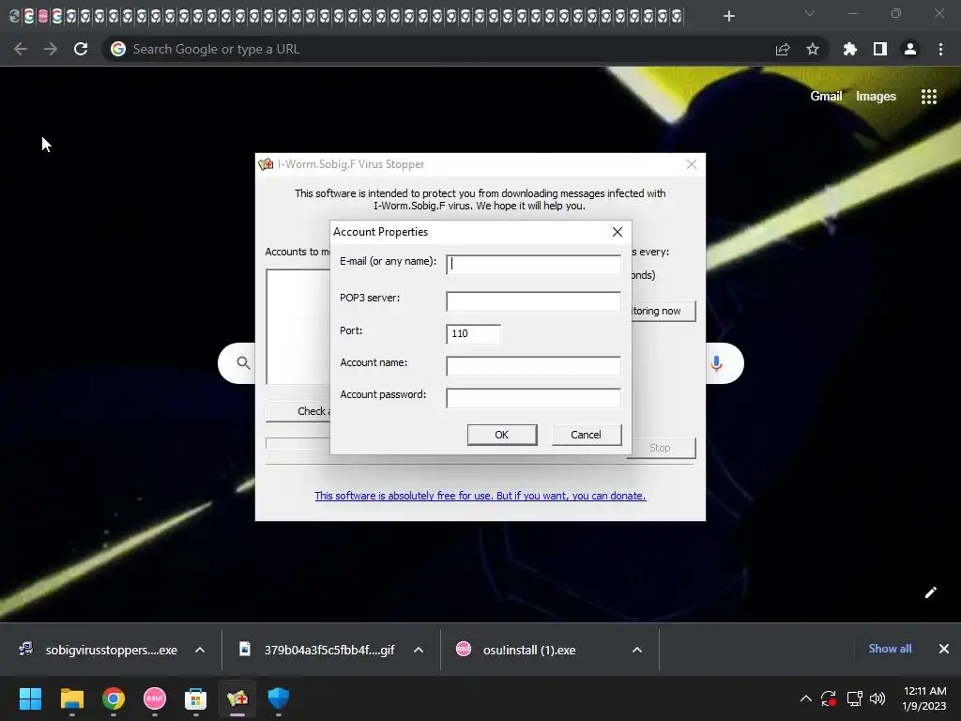
Task: Click the customize page pencil icon
Action: (930, 591)
